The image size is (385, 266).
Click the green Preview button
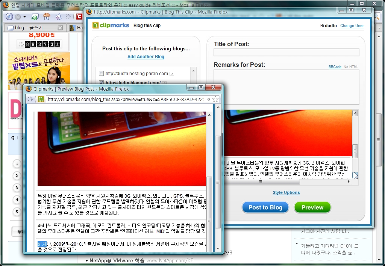[x=312, y=207]
